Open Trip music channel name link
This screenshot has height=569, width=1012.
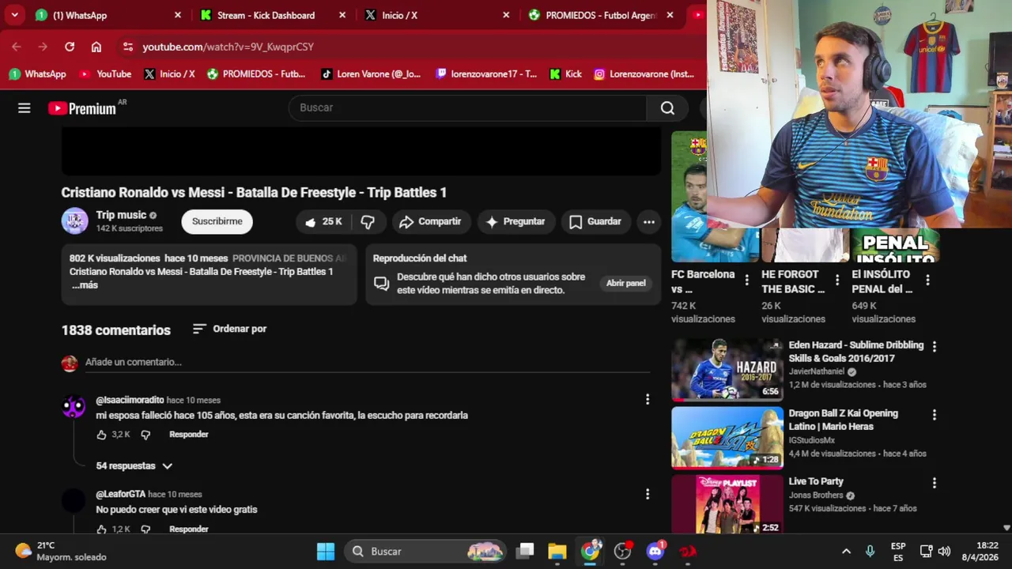pos(121,215)
